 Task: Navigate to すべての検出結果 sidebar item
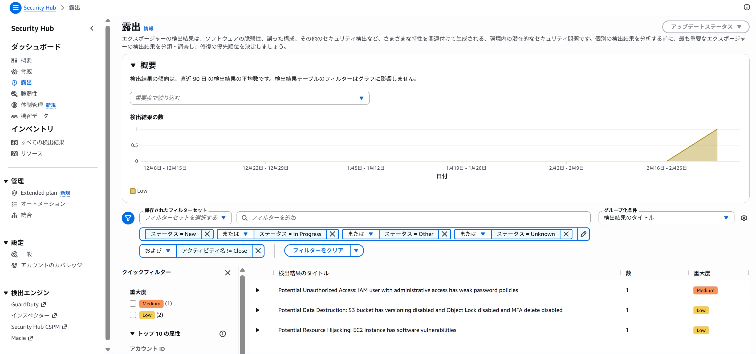pyautogui.click(x=42, y=142)
